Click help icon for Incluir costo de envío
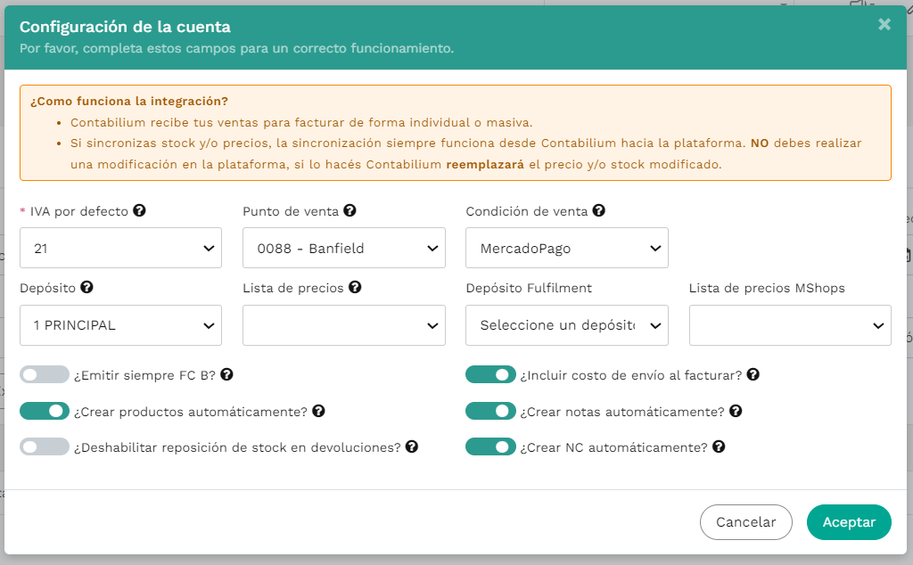913x565 pixels. (x=753, y=374)
